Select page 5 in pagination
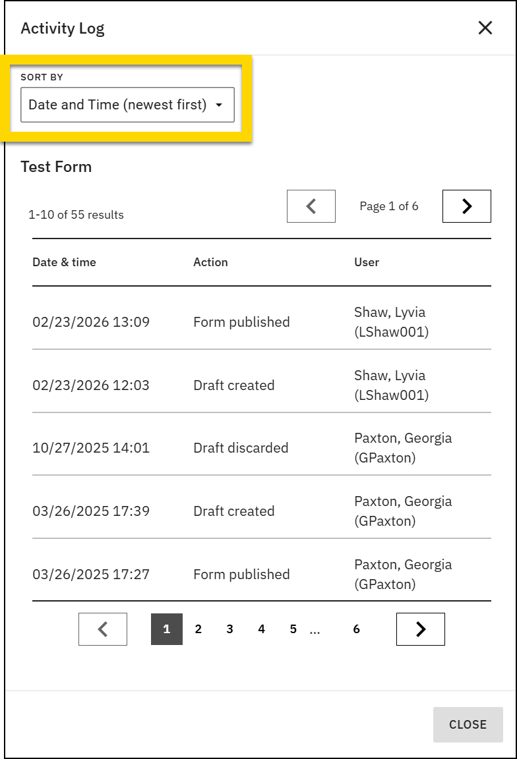The width and height of the screenshot is (517, 759). click(293, 629)
